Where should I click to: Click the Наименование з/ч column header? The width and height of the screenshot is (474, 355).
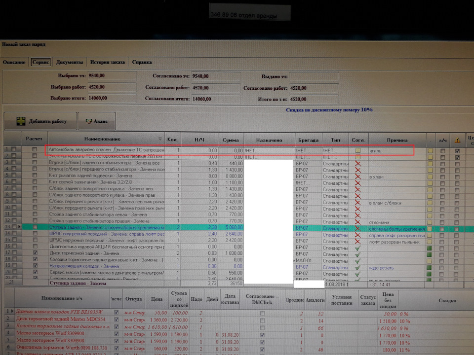pos(62,298)
